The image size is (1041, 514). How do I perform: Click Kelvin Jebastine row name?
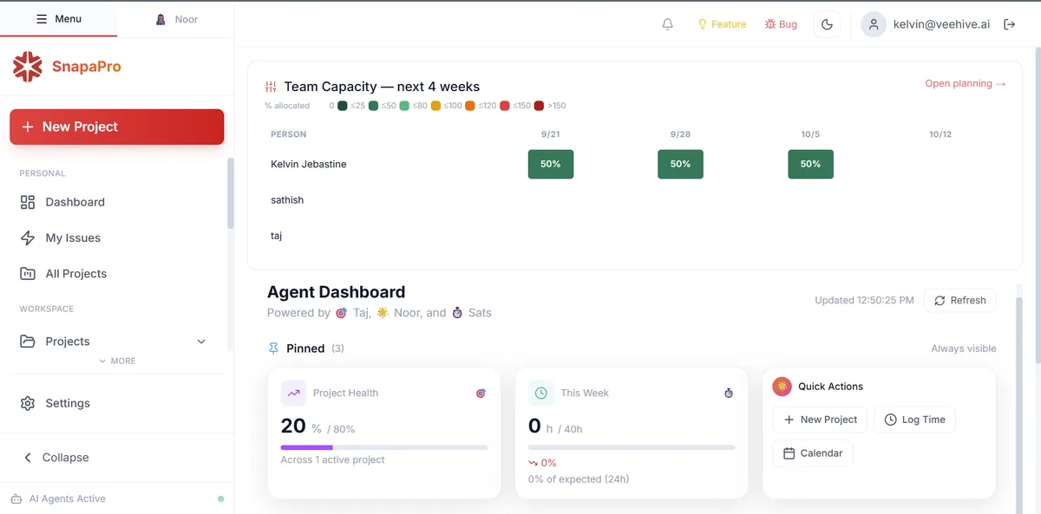309,164
